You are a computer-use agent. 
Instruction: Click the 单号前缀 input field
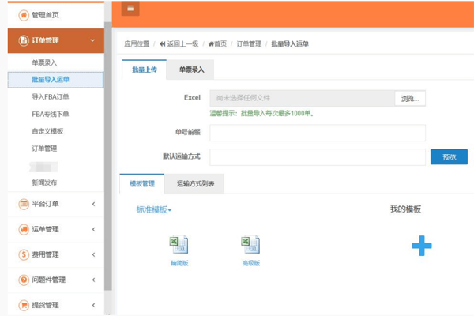point(318,133)
